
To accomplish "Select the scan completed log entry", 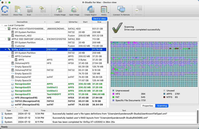I will tap(98, 122).
